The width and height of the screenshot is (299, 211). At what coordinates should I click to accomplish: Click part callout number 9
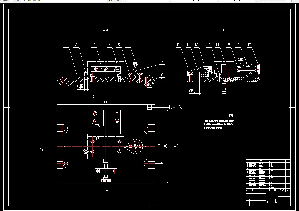coord(162,79)
